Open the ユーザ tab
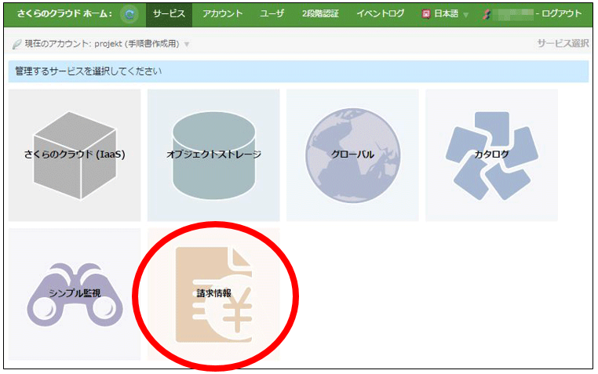The width and height of the screenshot is (598, 374). point(272,14)
